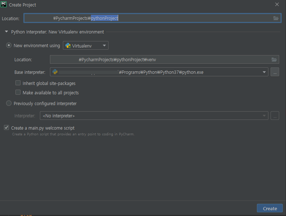Click the Python icon in Base interpreter field
Viewport: 286px width, 216px height.
55,72
